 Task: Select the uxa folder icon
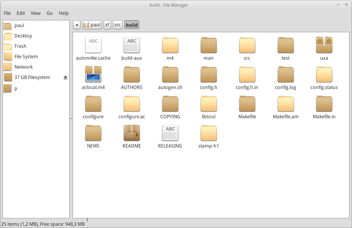click(x=324, y=45)
